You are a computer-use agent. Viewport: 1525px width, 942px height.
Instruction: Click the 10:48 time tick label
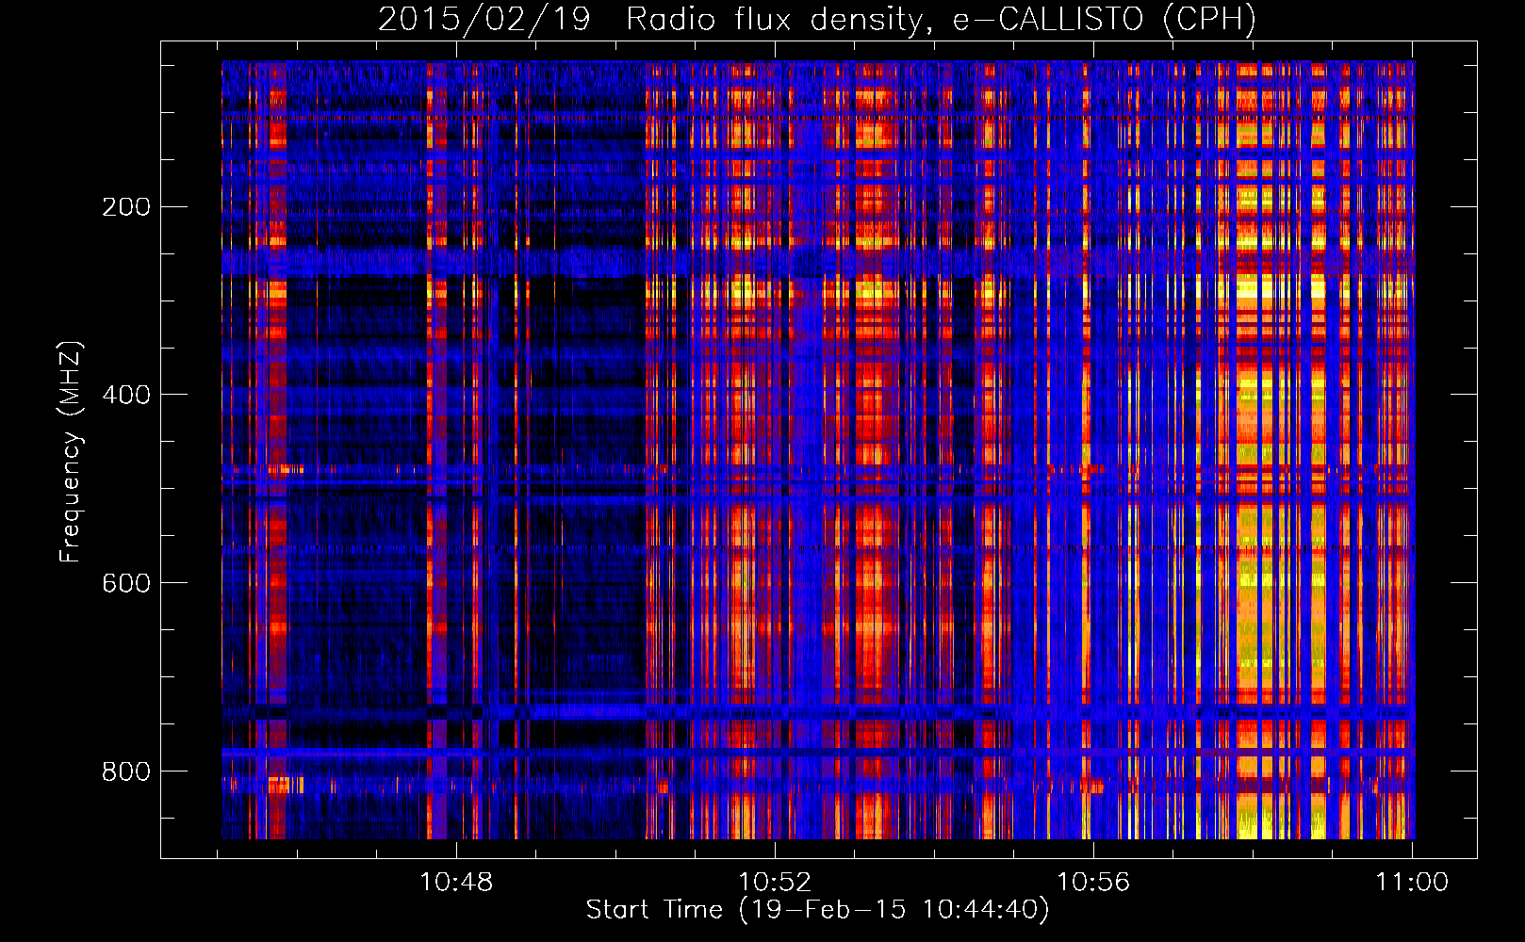456,883
